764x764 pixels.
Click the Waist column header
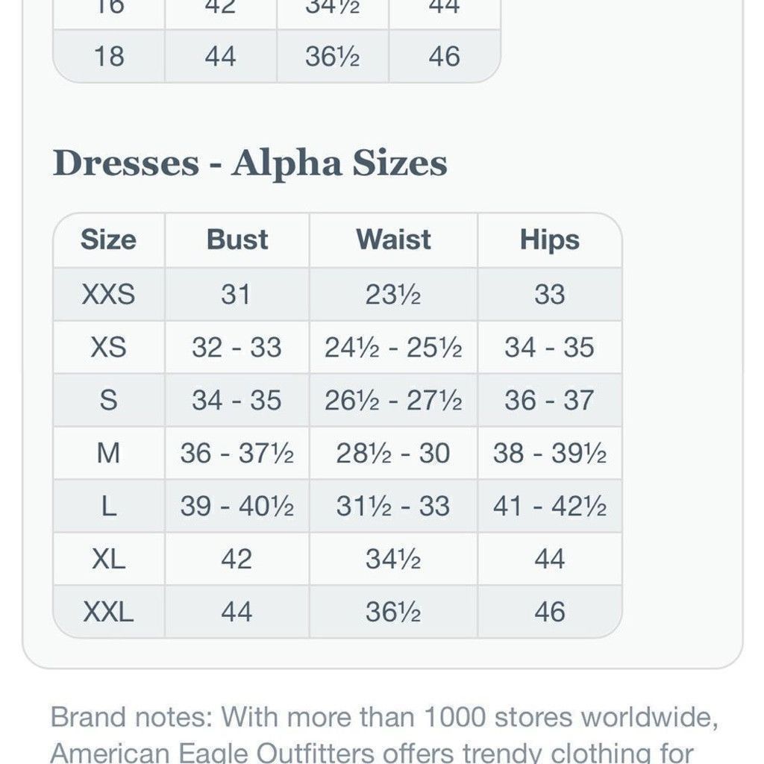[393, 239]
